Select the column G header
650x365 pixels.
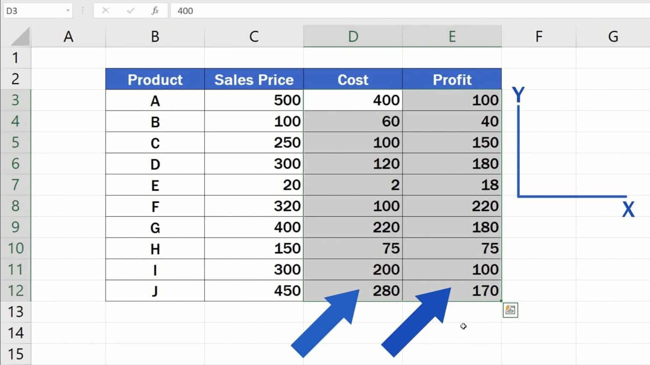pyautogui.click(x=612, y=36)
